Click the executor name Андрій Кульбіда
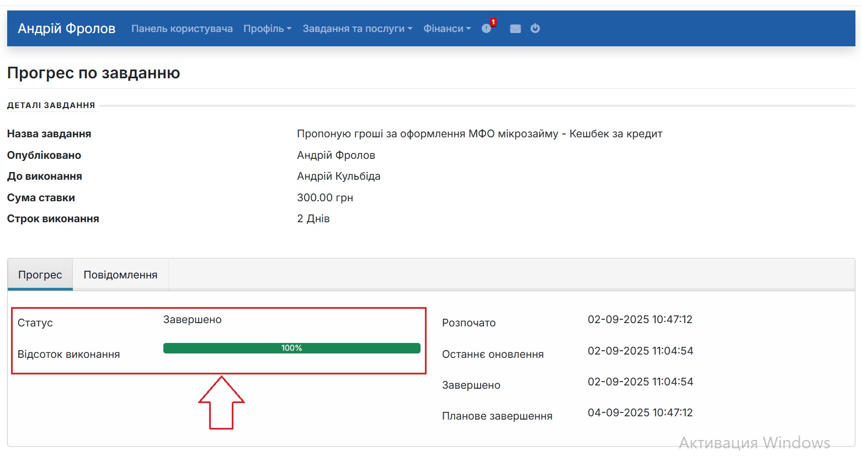The height and width of the screenshot is (456, 862). (338, 176)
